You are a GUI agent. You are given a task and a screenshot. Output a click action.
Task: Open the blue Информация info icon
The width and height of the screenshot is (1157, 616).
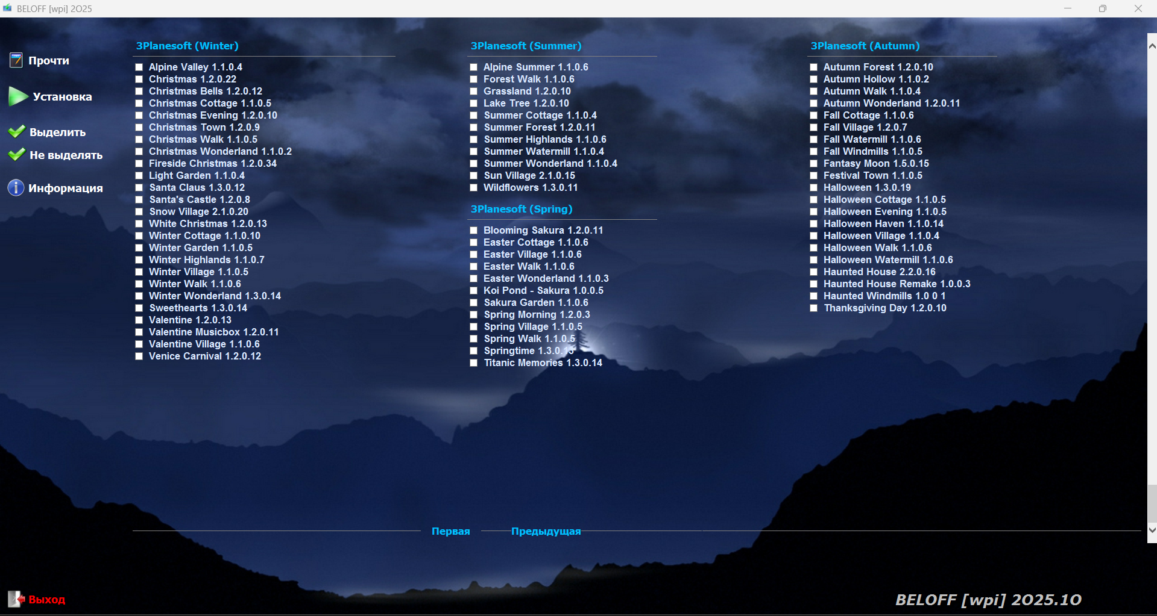click(16, 188)
